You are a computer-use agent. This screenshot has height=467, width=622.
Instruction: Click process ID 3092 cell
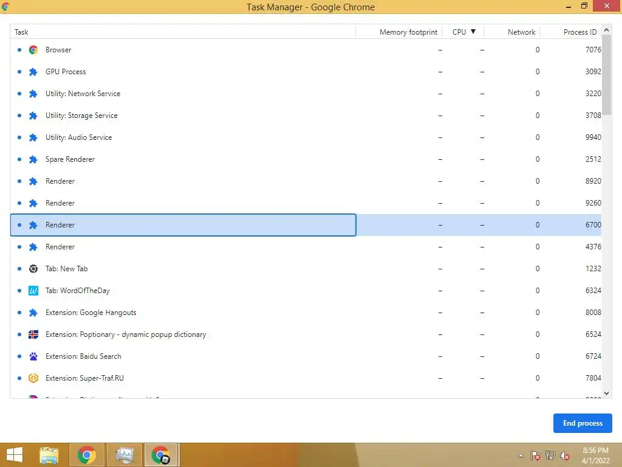pyautogui.click(x=593, y=72)
